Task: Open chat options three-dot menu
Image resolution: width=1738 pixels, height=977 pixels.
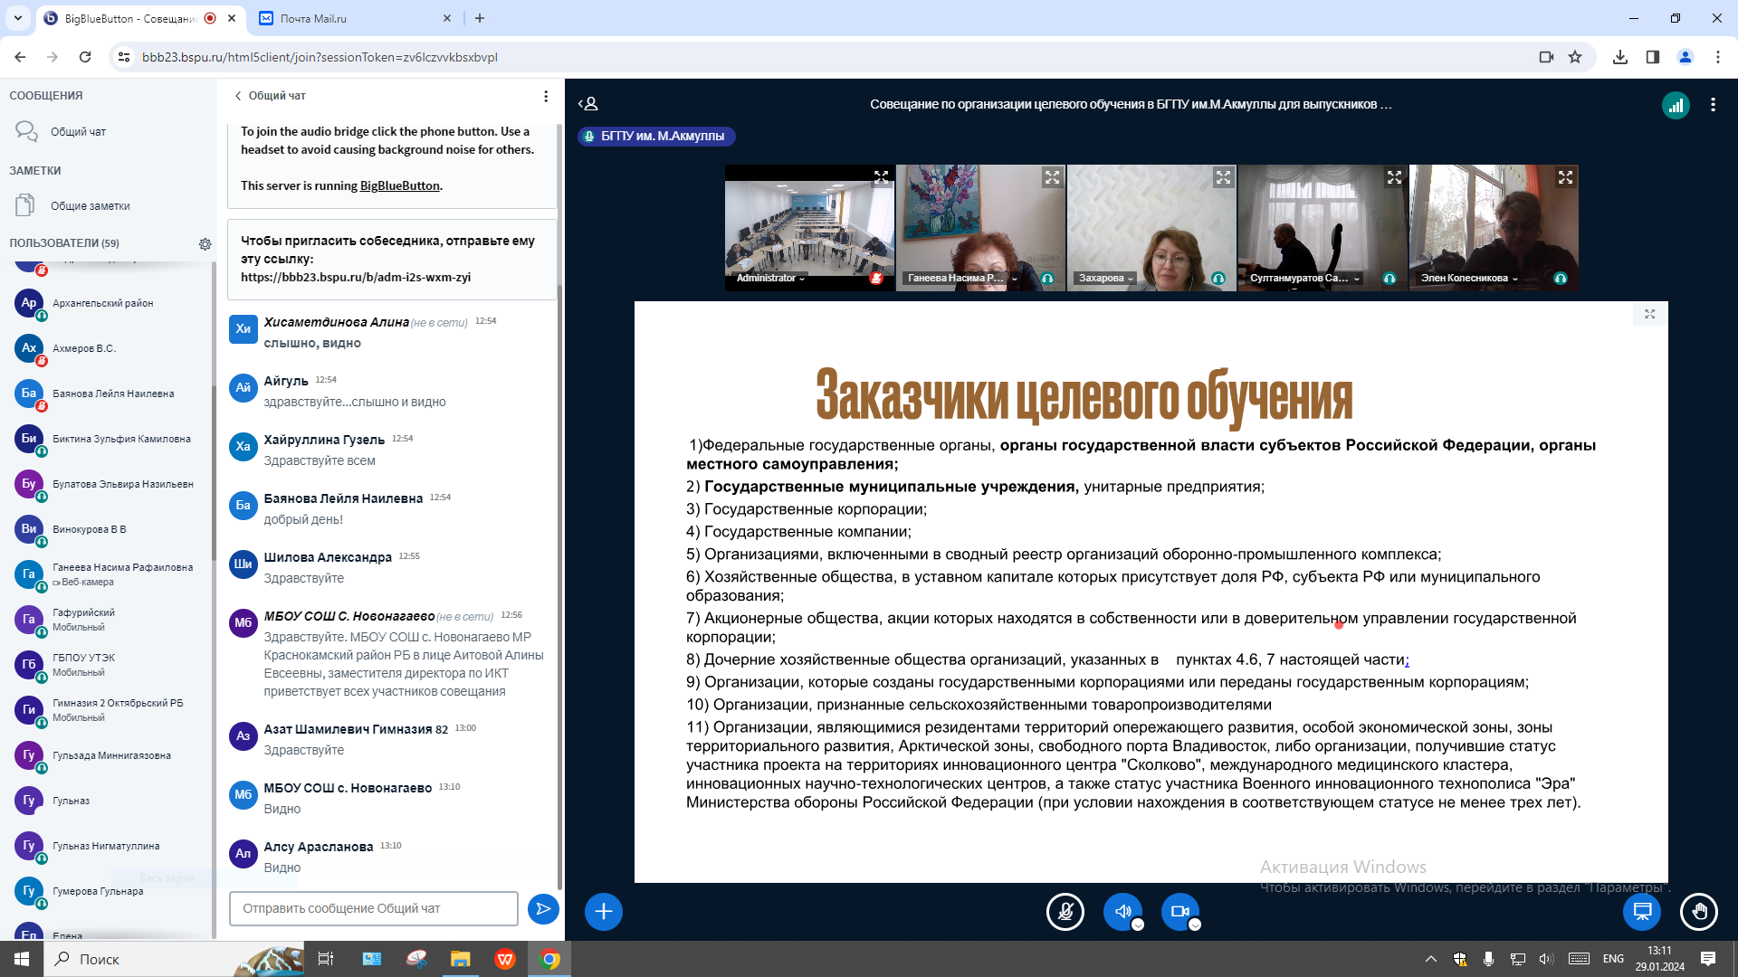Action: [545, 96]
